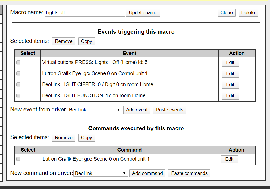The image size is (270, 189).
Task: Select the Lutron Grafik Eye event checkbox
Action: (x=18, y=73)
